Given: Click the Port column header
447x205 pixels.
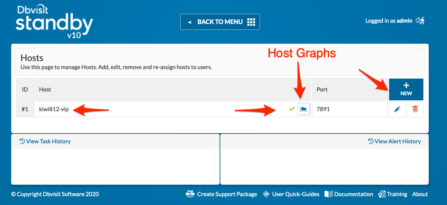Looking at the screenshot, I should click(350, 89).
